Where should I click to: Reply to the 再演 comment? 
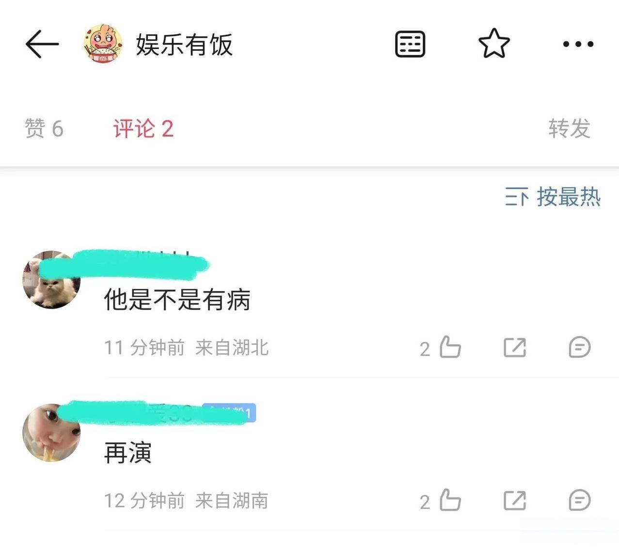[579, 500]
